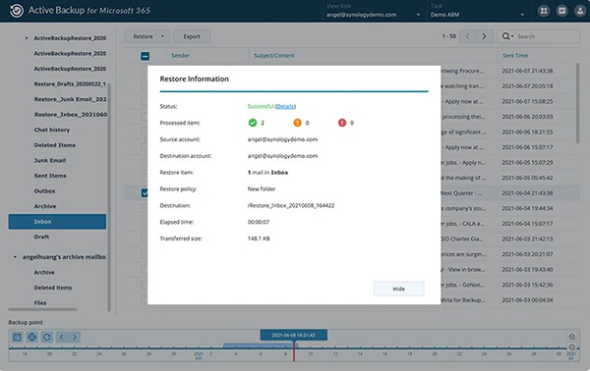This screenshot has height=371, width=590.
Task: Click the folder tree horizontal scrollbar
Action: 42,309
